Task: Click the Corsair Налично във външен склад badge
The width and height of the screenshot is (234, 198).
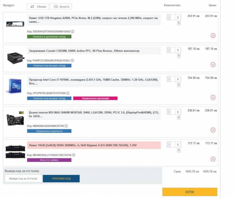Action: 49,65
